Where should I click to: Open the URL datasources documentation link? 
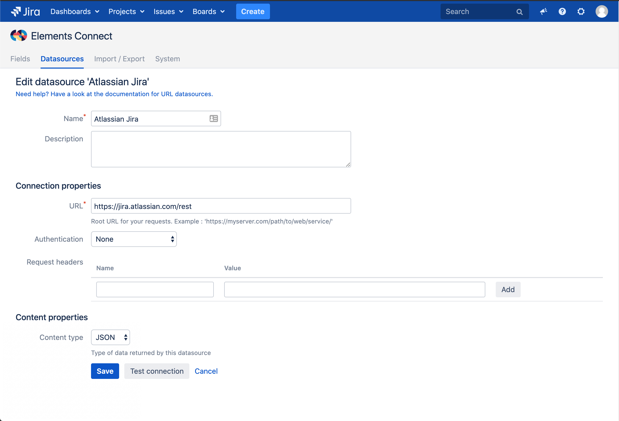pos(114,94)
